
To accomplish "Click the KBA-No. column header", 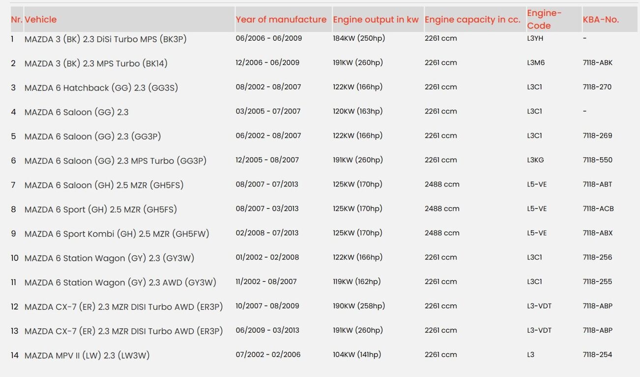I will click(601, 20).
